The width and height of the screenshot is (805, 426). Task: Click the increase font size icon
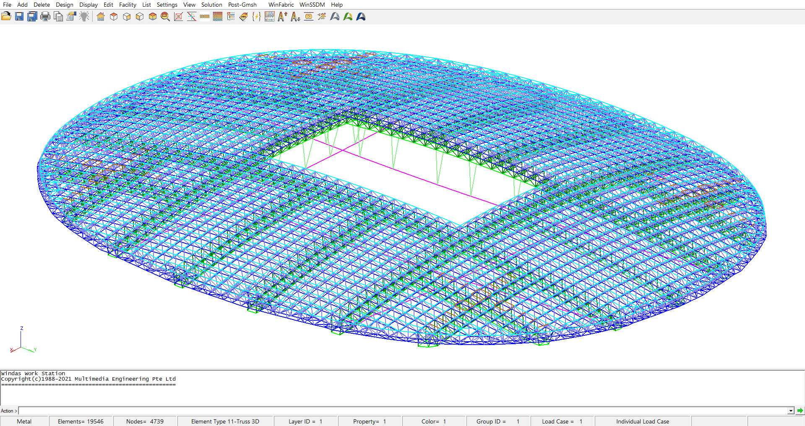(x=283, y=16)
